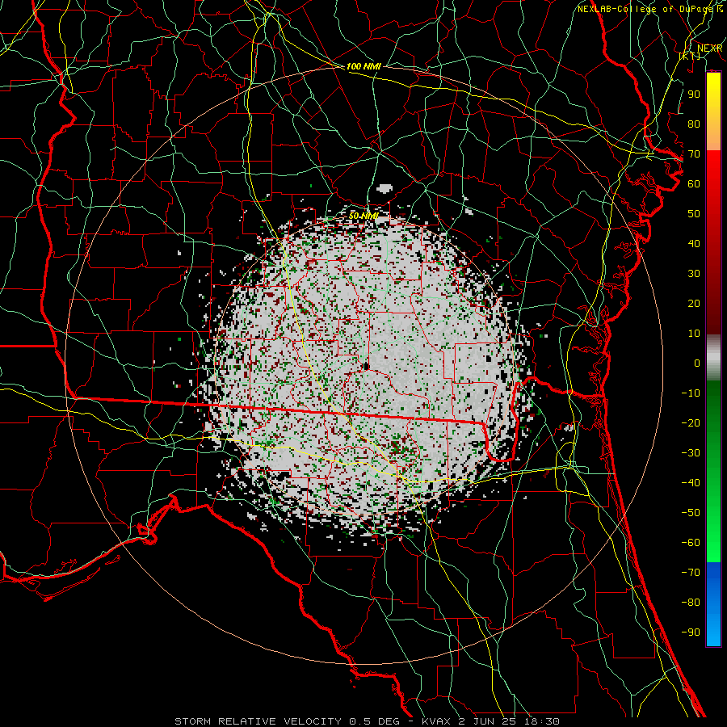The image size is (727, 727).
Task: Click the "NEXR" label near the top right
Action: click(x=710, y=48)
